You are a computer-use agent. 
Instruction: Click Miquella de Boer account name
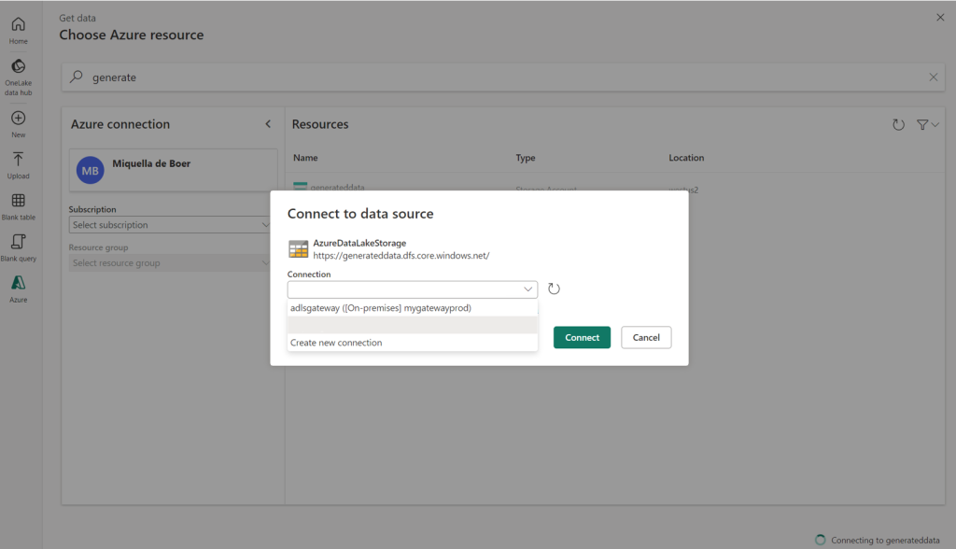point(151,163)
